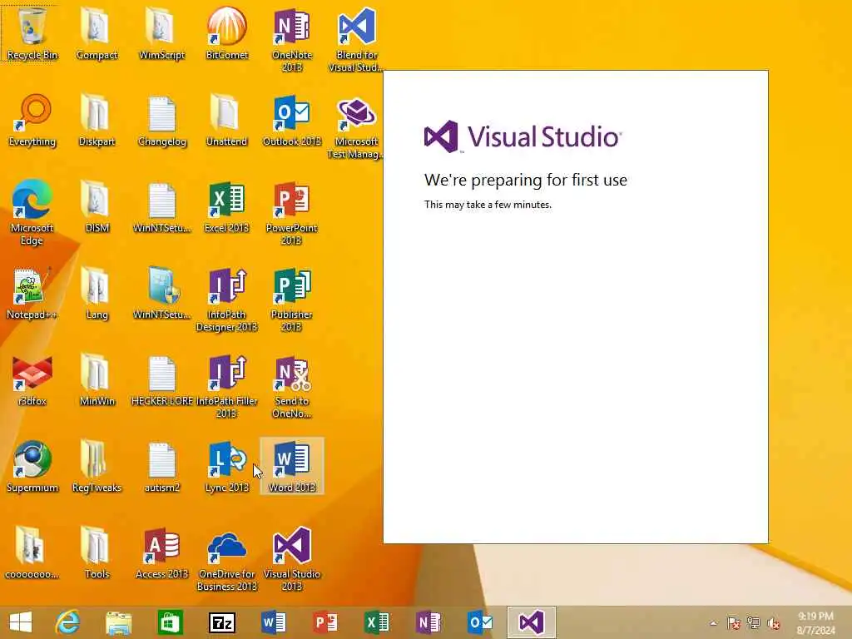Select Outlook 2013 desktop shortcut
The width and height of the screenshot is (852, 639).
[292, 120]
